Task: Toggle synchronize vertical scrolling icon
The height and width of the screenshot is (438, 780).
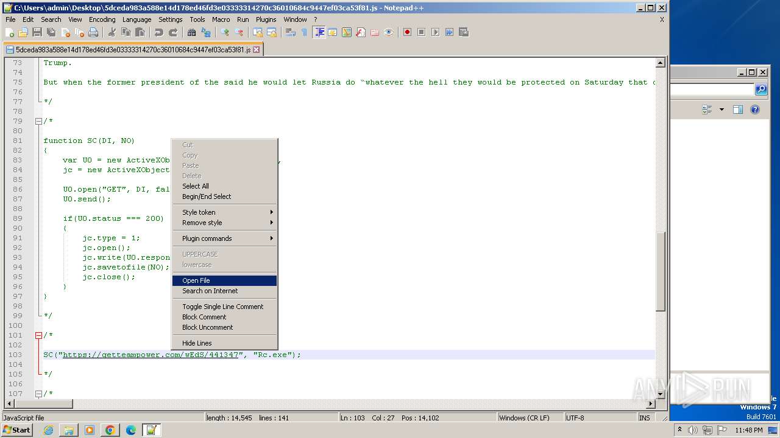Action: [258, 32]
